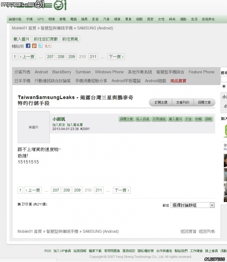Image resolution: width=227 pixels, height=262 pixels.
Task: Click the search input field at right
Action: pyautogui.click(x=224, y=79)
